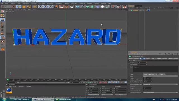The width and height of the screenshot is (179, 101).
Task: Switch to the Basic tab in Attributes
Action: point(131,59)
